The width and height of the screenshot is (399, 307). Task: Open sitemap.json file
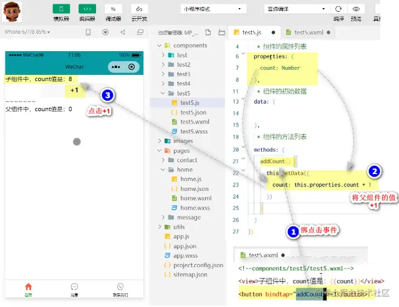(188, 275)
